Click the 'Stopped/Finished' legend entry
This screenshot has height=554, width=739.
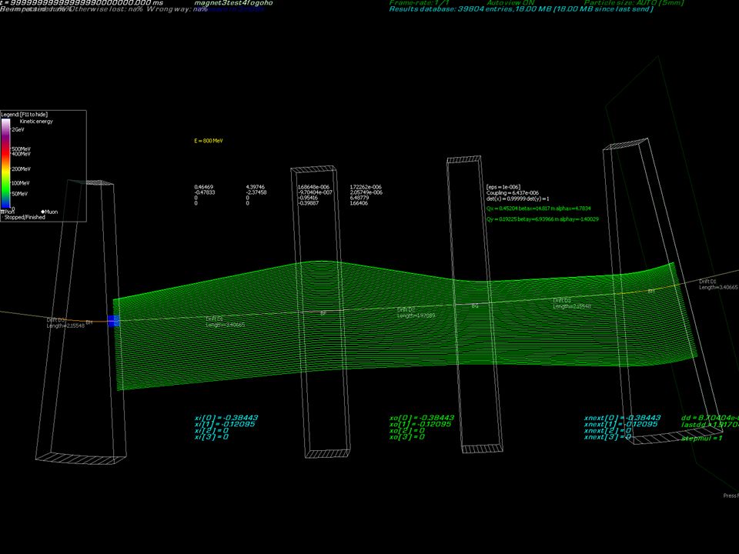tap(24, 217)
